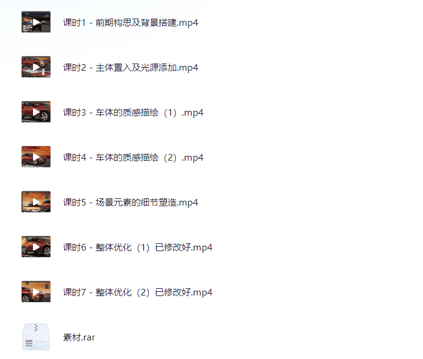Play the 课时6 video thumbnail

click(x=36, y=246)
